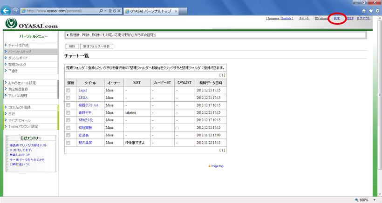382x203 pixels.
Task: Open ダッシュボード menu item
Action: 18,58
